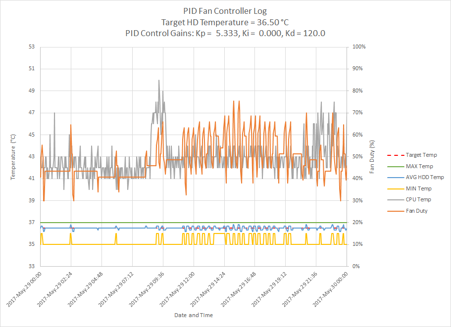The image size is (451, 327).
Task: Click the '20%' fan duty axis label
Action: tap(357, 222)
